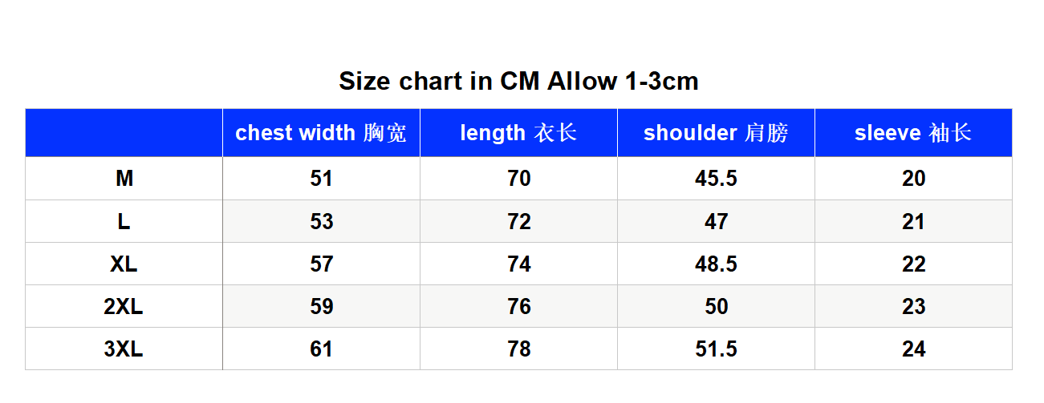Click the L size row label
This screenshot has width=1044, height=403.
(x=124, y=221)
